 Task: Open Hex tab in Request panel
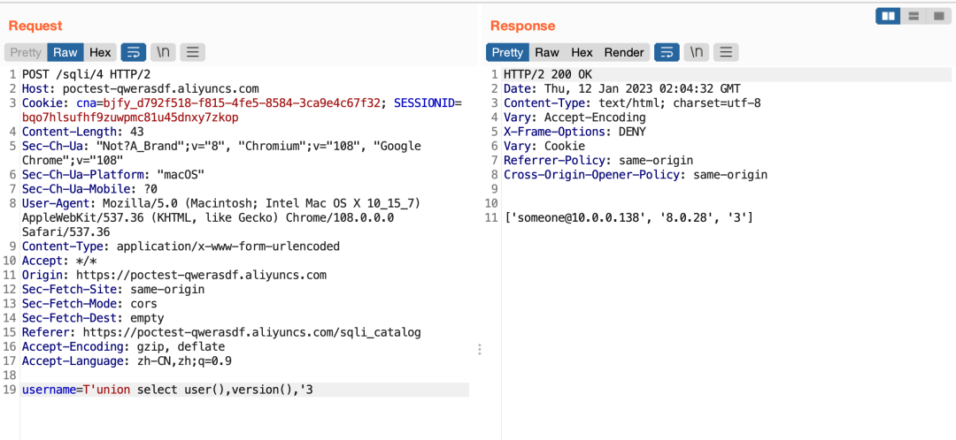click(x=100, y=52)
